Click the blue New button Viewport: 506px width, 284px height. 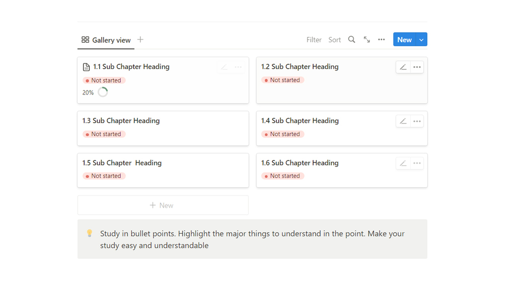[404, 40]
